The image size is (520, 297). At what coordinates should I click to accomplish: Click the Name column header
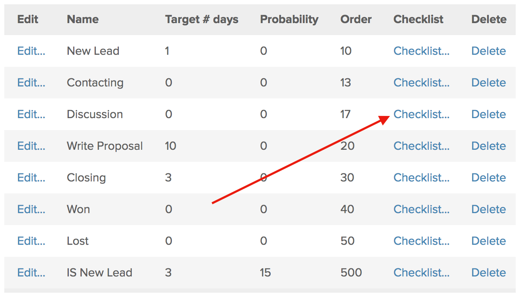coord(83,19)
